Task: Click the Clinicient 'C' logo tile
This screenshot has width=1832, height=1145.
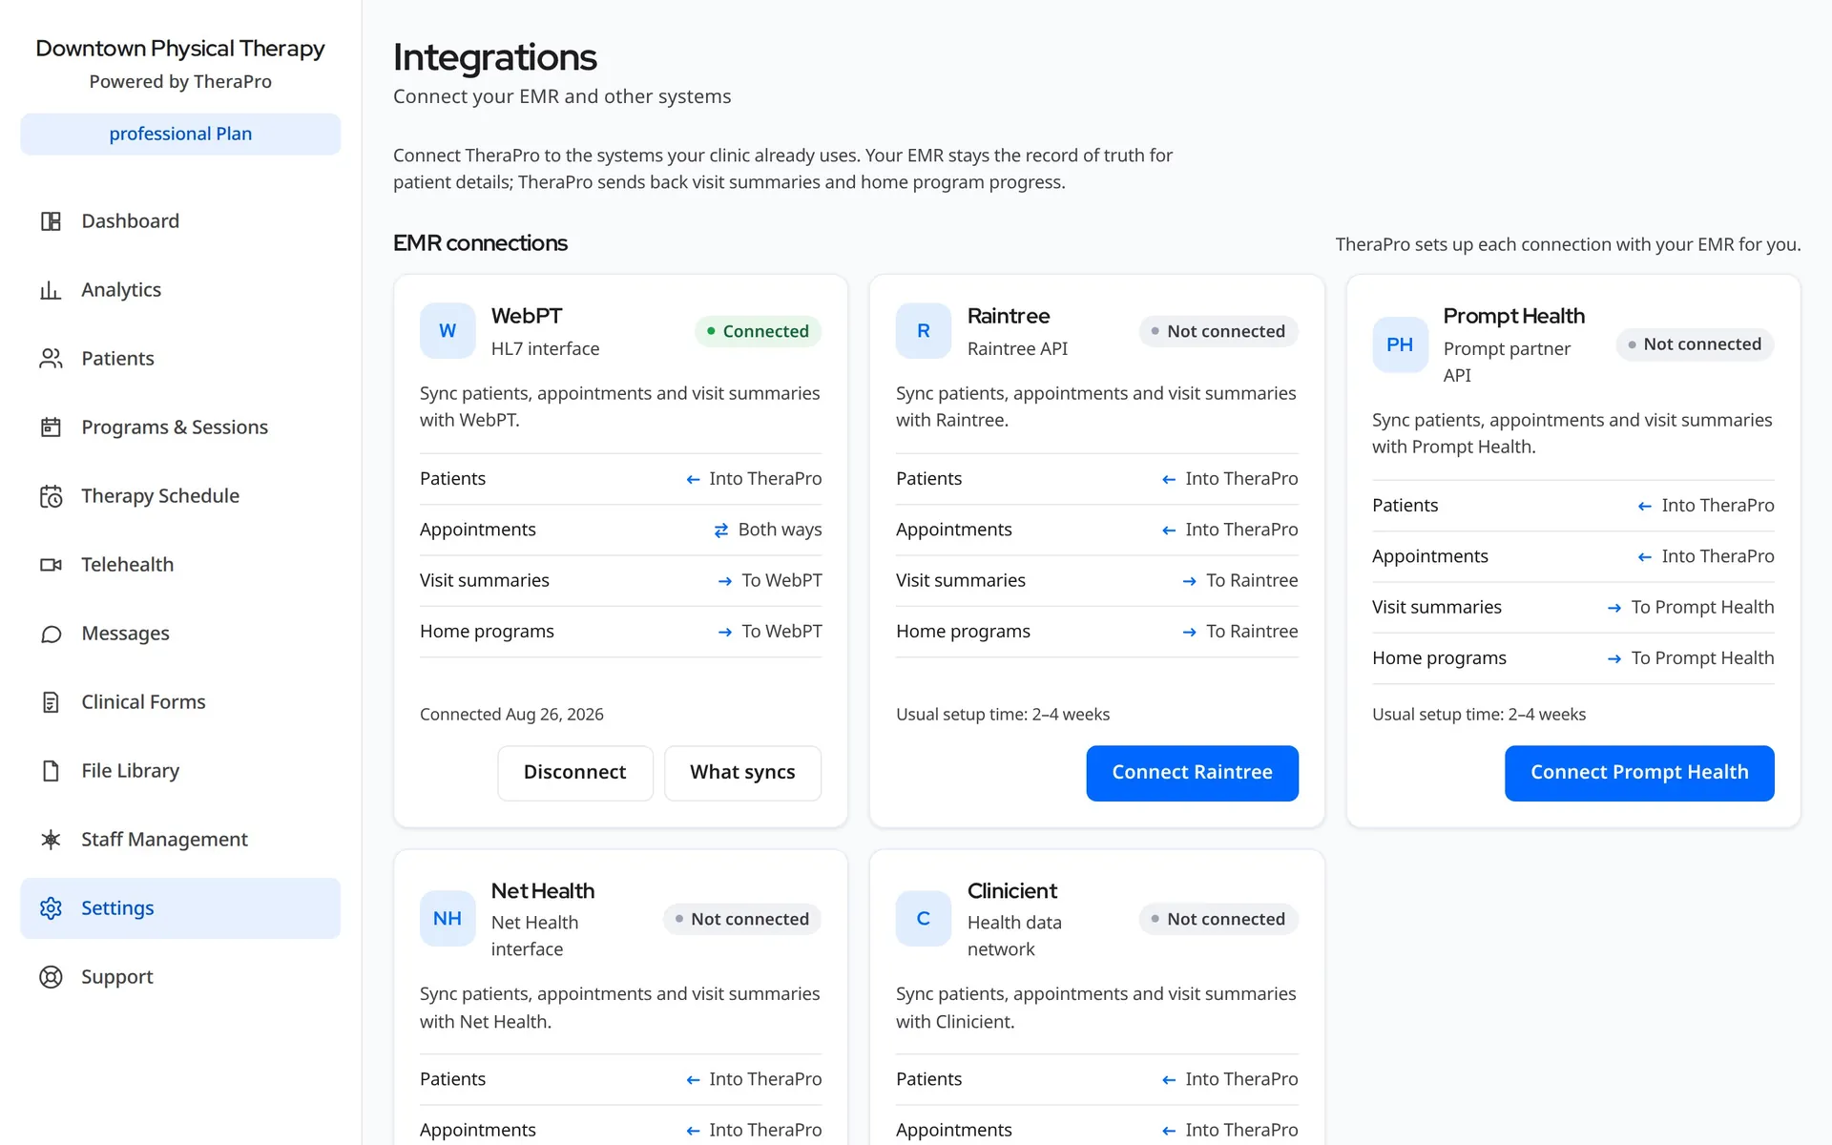Action: pyautogui.click(x=924, y=919)
